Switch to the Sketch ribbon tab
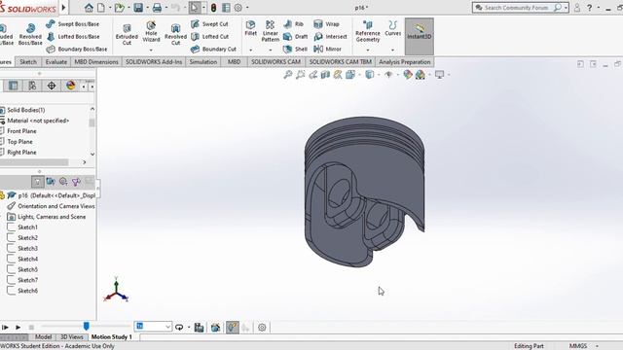The image size is (623, 350). 28,62
